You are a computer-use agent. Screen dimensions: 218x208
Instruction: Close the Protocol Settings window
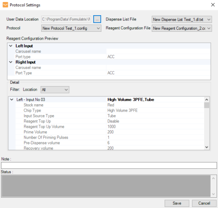click(x=213, y=5)
